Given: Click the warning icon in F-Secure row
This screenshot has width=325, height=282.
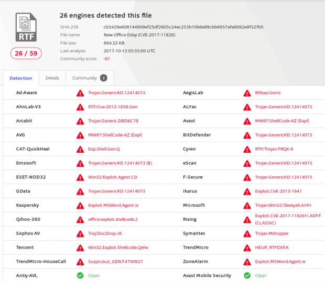Looking at the screenshot, I should (x=247, y=177).
